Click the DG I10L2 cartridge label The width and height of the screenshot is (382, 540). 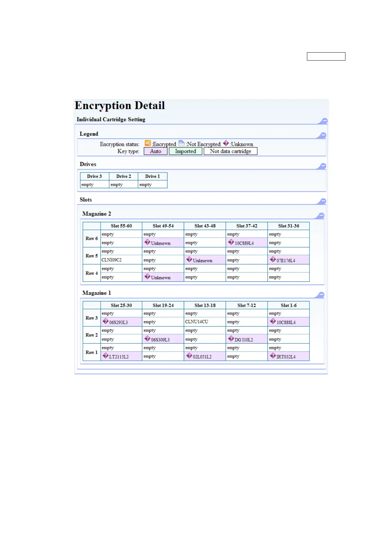[x=244, y=340]
